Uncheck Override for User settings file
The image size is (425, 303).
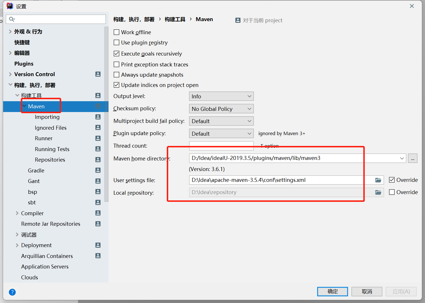point(392,180)
